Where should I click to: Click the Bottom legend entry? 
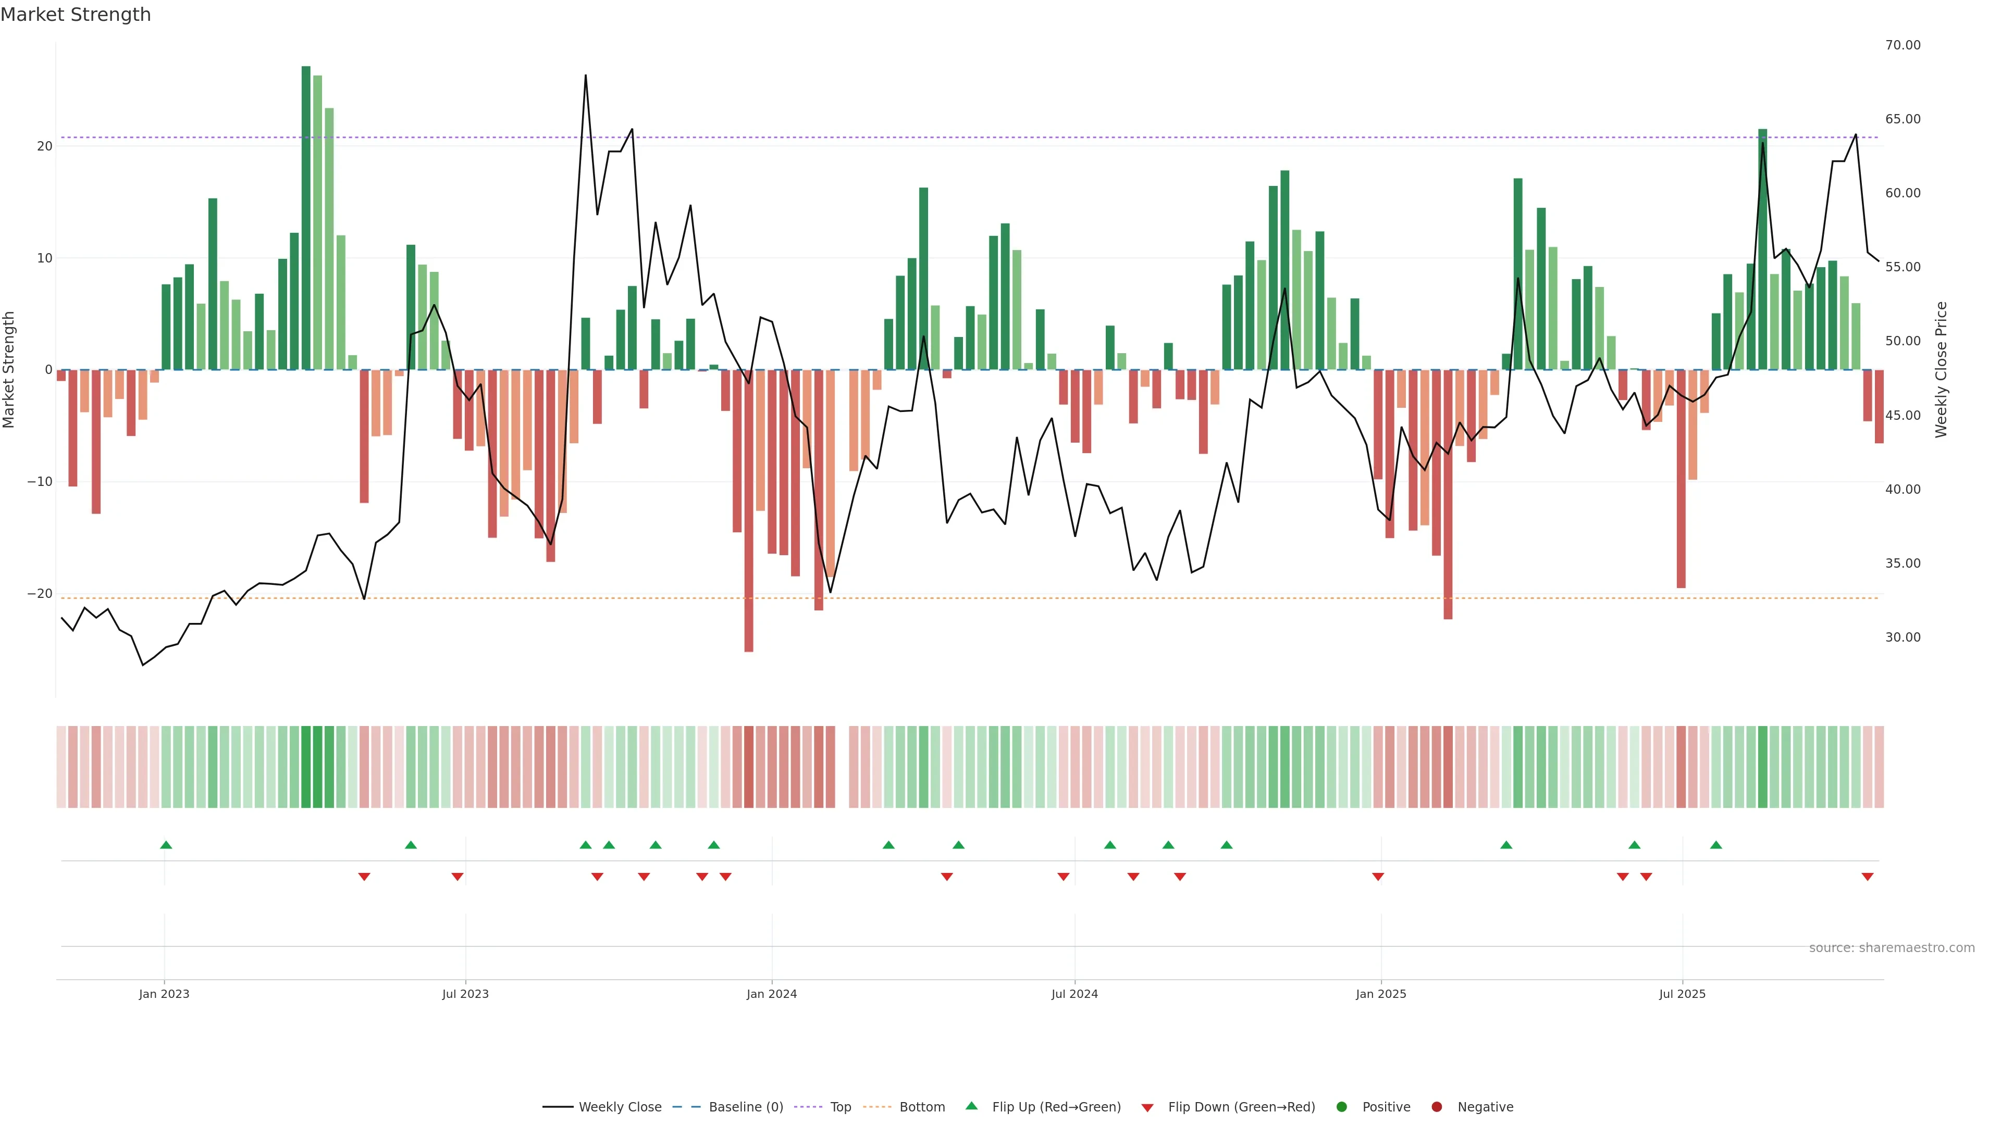click(x=921, y=1107)
